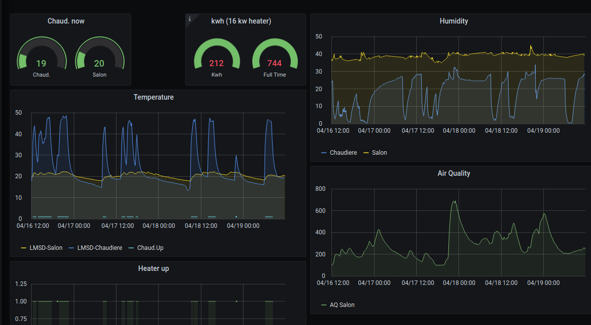Image resolution: width=591 pixels, height=325 pixels.
Task: Click LMSD-Chaudiere blue legend color line
Action: click(71, 248)
